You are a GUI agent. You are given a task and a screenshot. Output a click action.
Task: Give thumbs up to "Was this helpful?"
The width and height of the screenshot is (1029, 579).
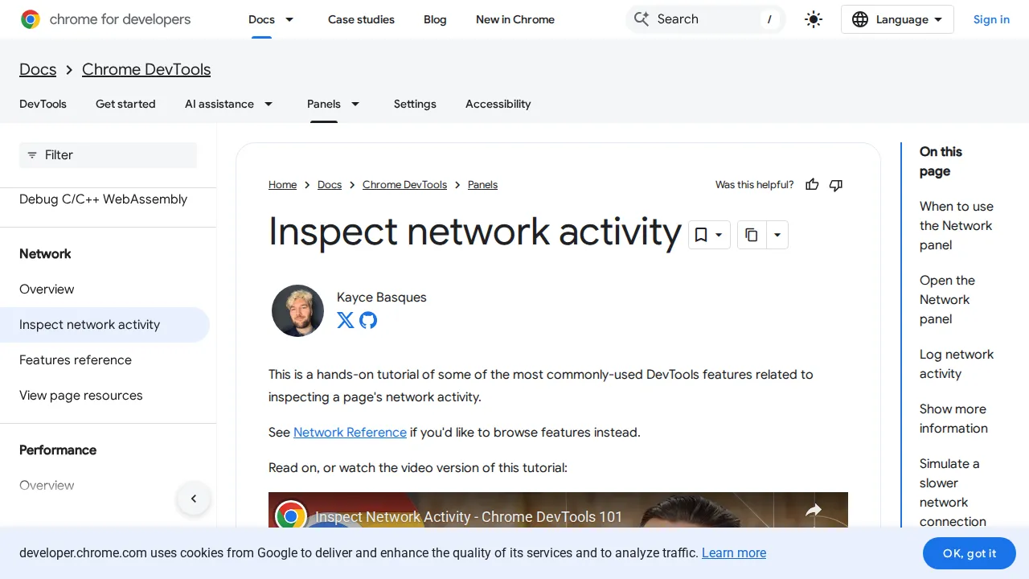pos(812,184)
